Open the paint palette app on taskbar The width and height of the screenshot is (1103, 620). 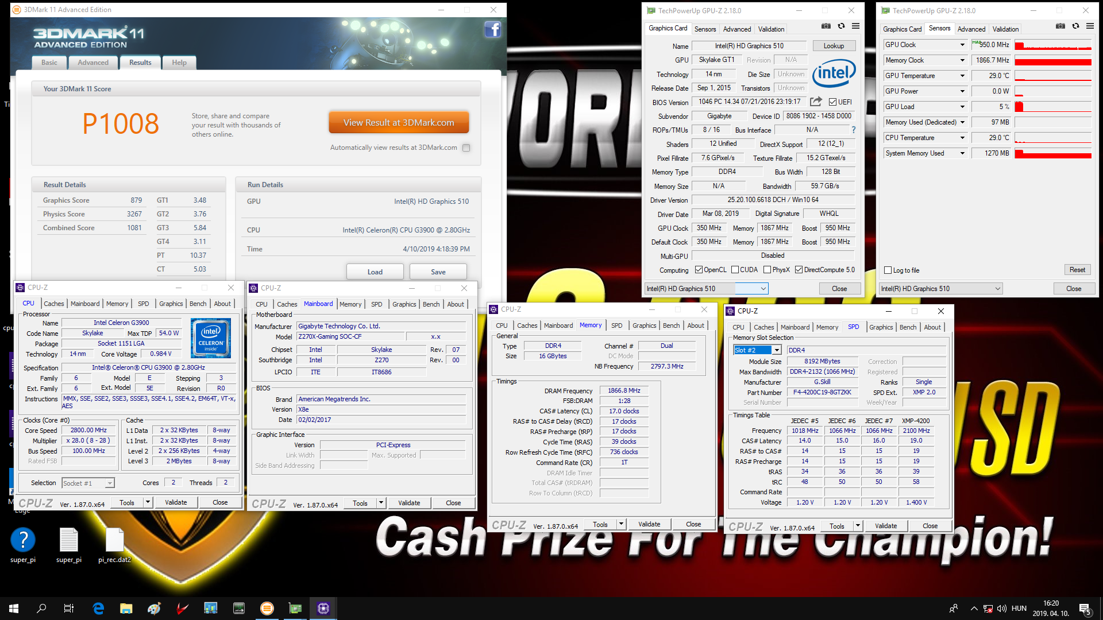click(x=154, y=609)
